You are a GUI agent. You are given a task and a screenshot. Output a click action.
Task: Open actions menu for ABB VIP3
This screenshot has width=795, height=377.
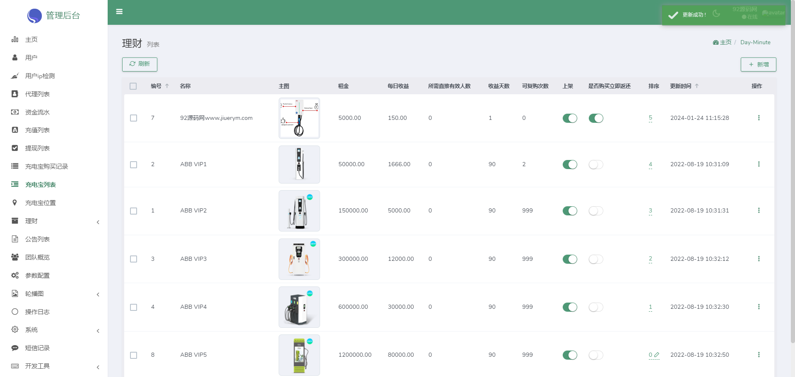[x=759, y=259]
